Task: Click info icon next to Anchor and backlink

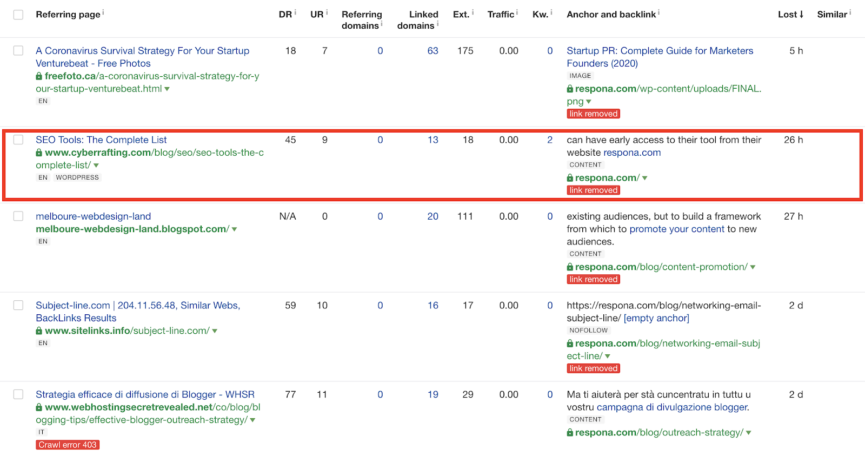Action: tap(658, 12)
